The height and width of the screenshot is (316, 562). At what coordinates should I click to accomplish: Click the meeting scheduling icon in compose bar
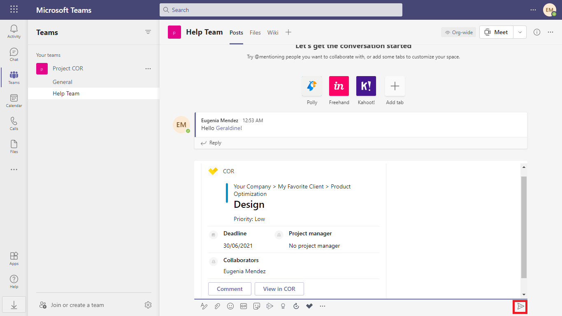coord(270,306)
